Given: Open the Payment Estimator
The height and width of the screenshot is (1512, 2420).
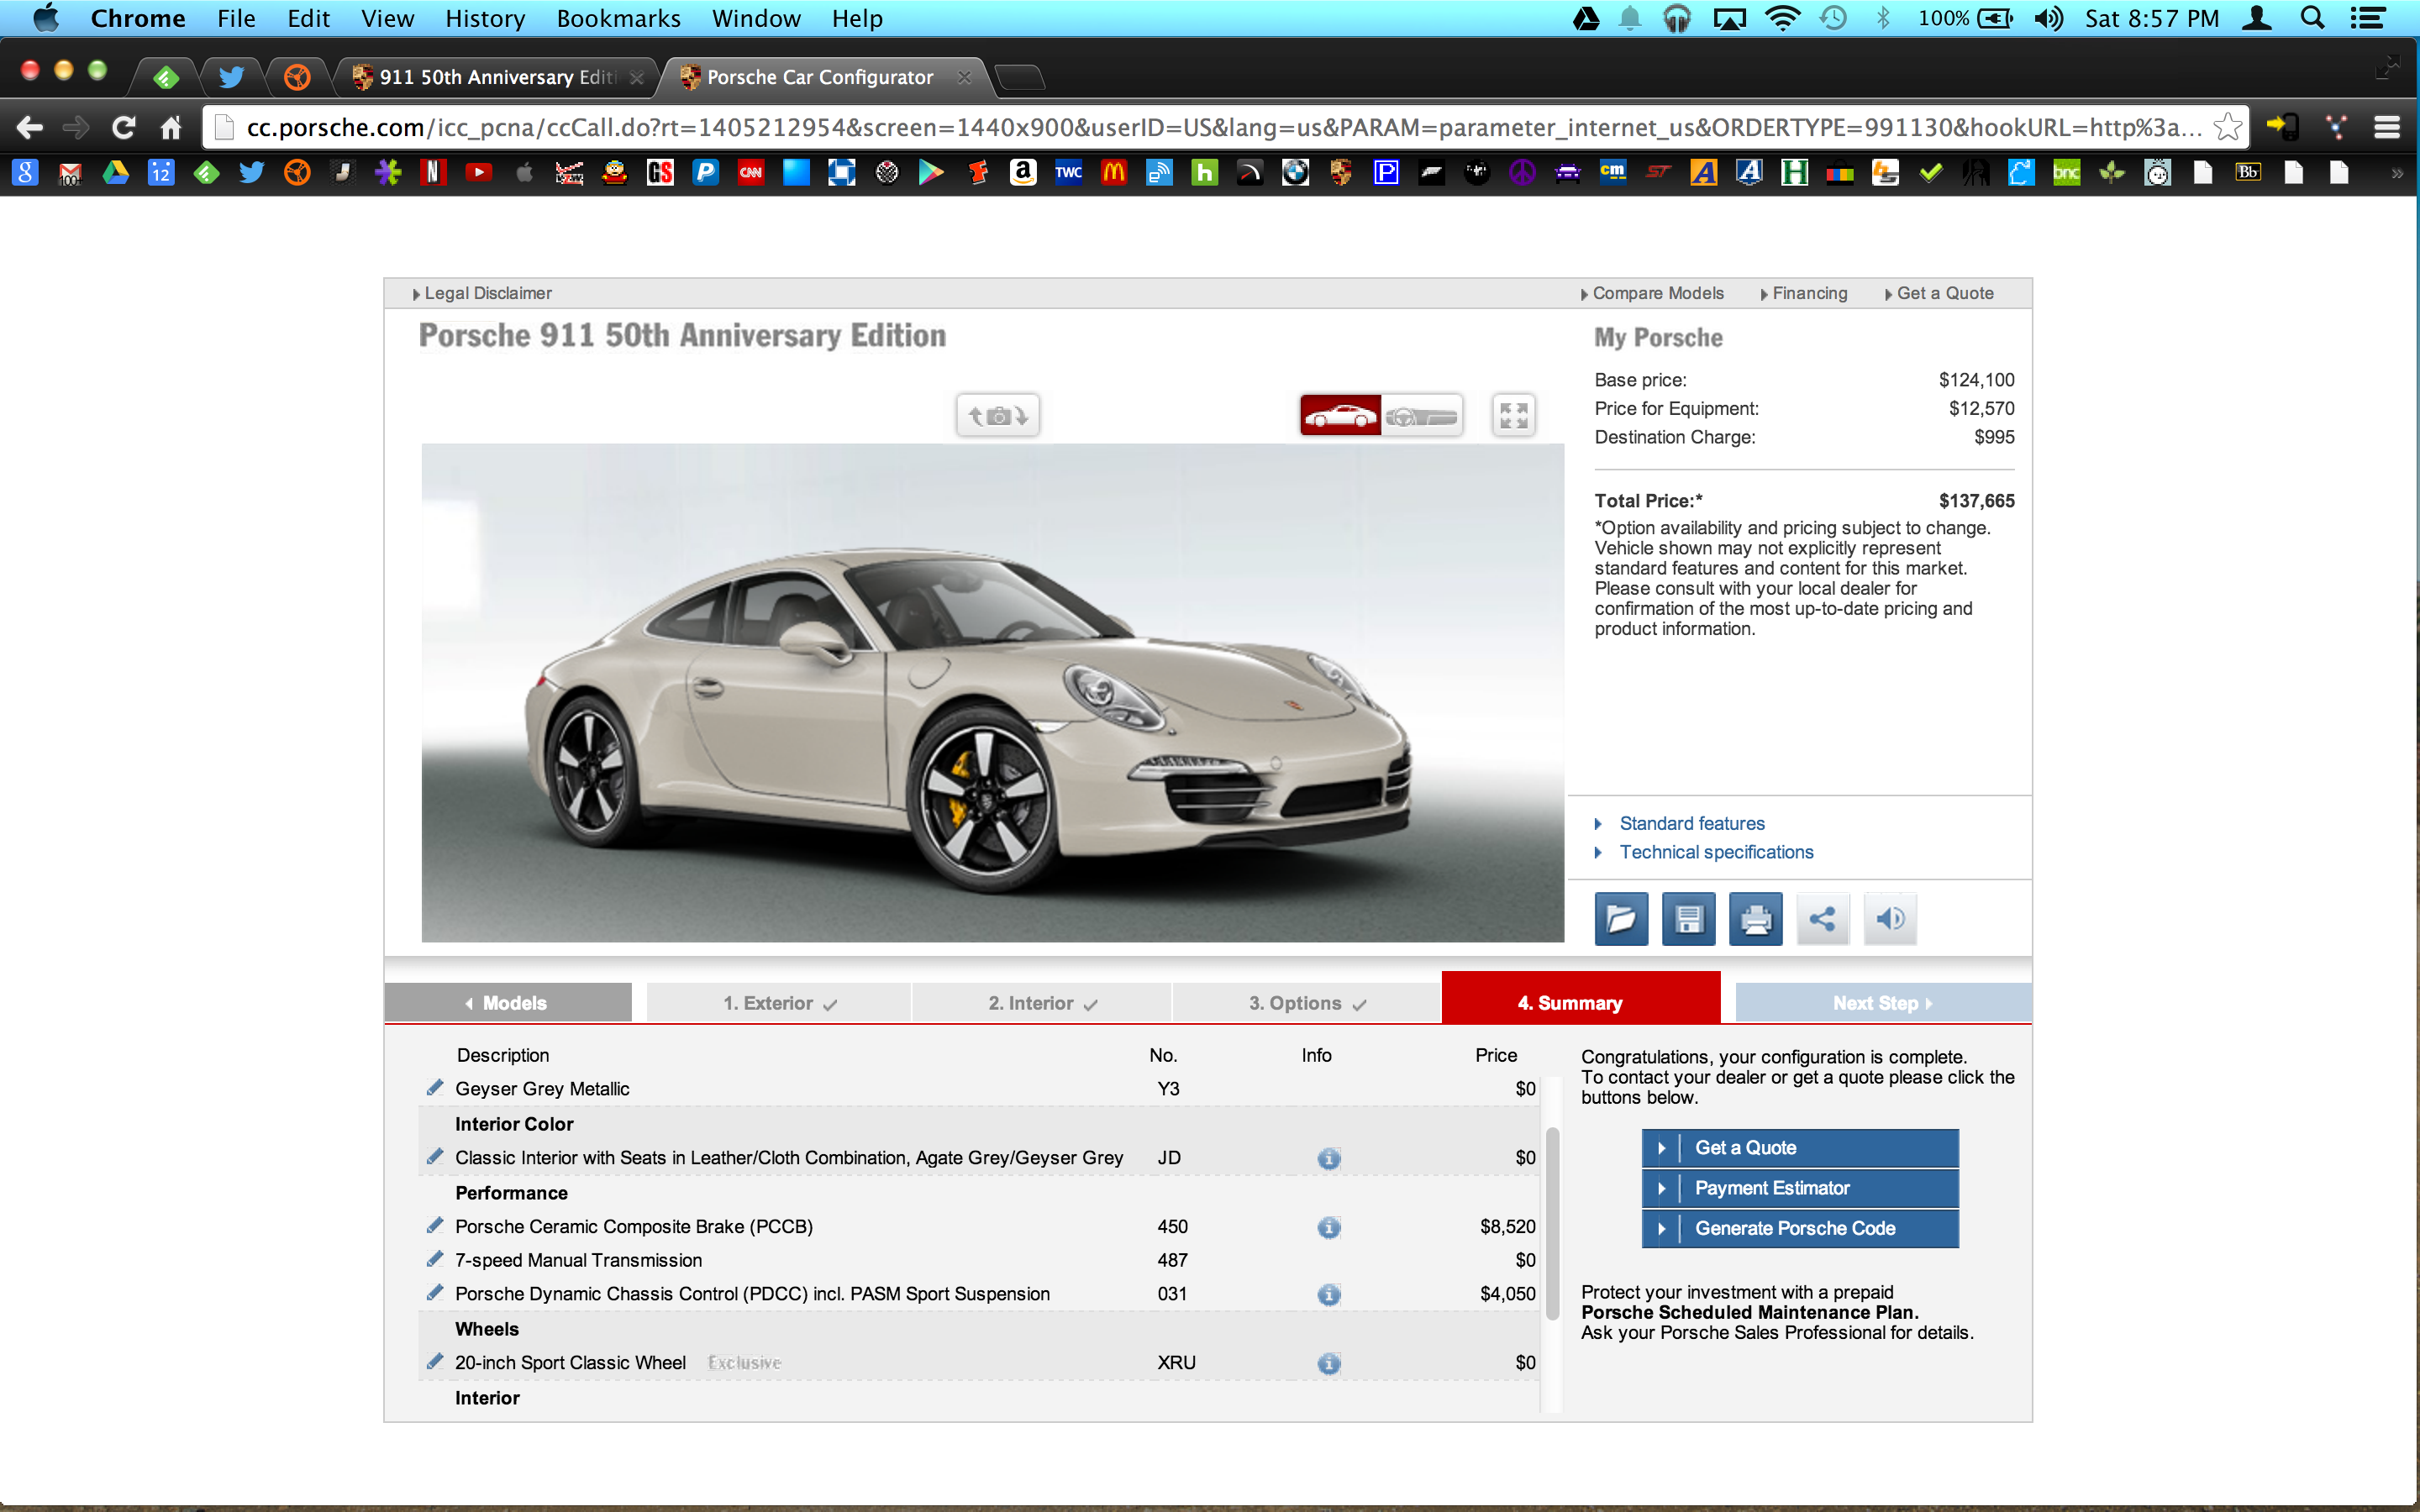Looking at the screenshot, I should click(x=1800, y=1188).
